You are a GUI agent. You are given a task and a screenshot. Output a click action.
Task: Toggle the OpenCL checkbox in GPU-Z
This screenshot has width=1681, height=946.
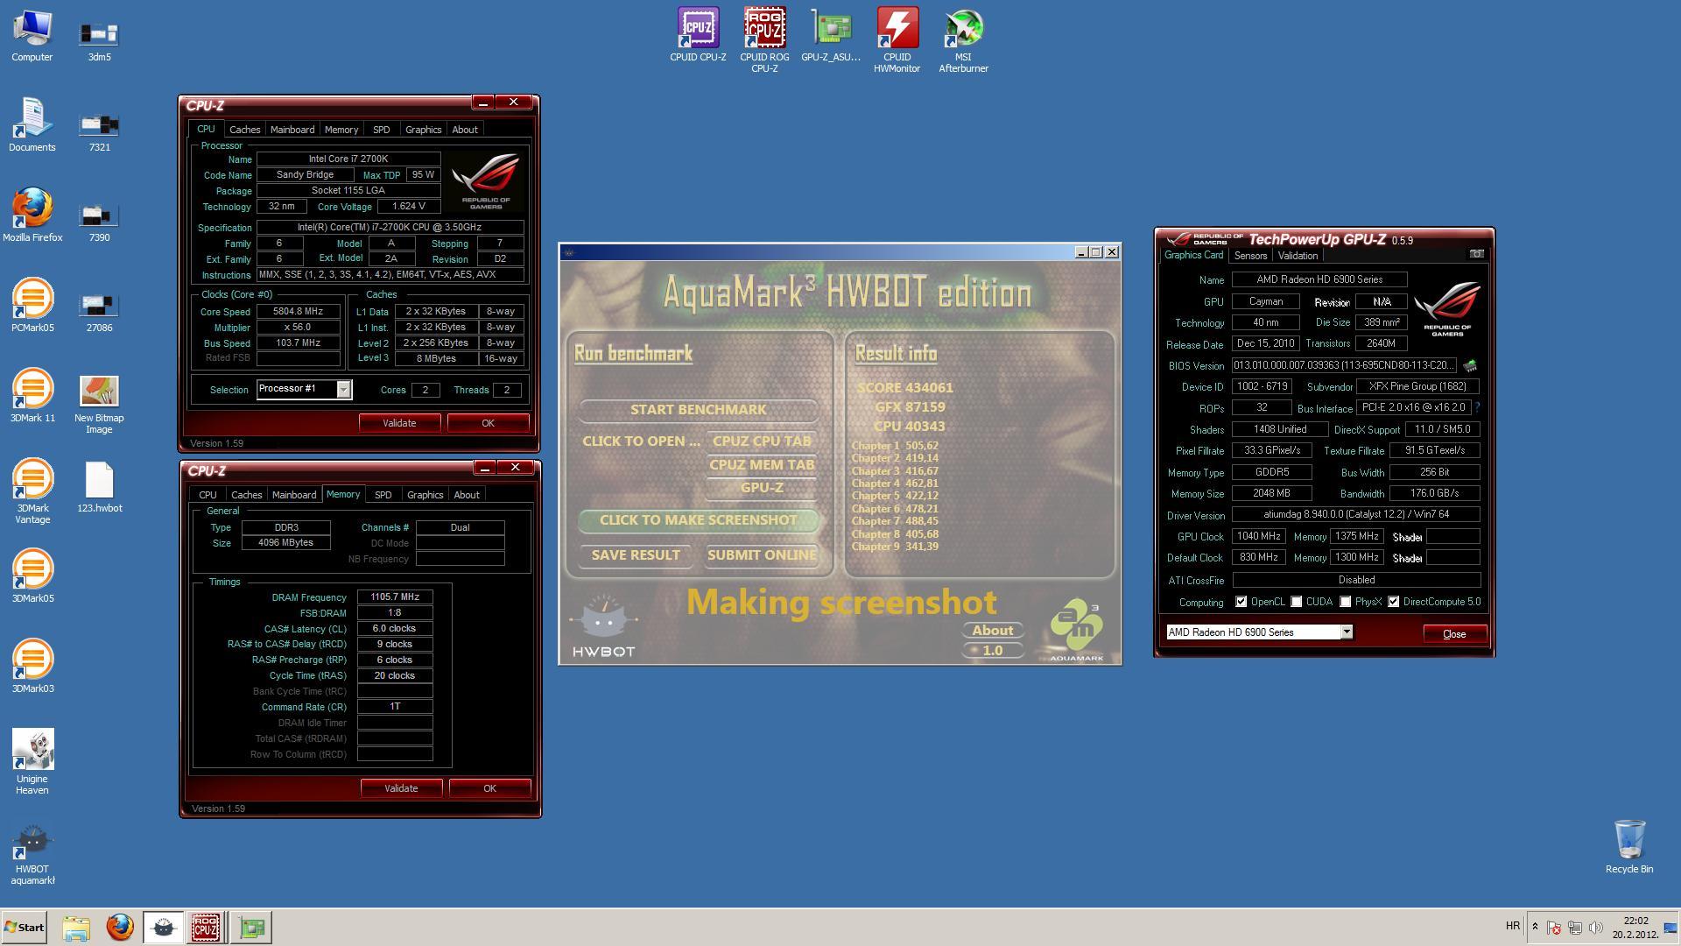tap(1241, 602)
